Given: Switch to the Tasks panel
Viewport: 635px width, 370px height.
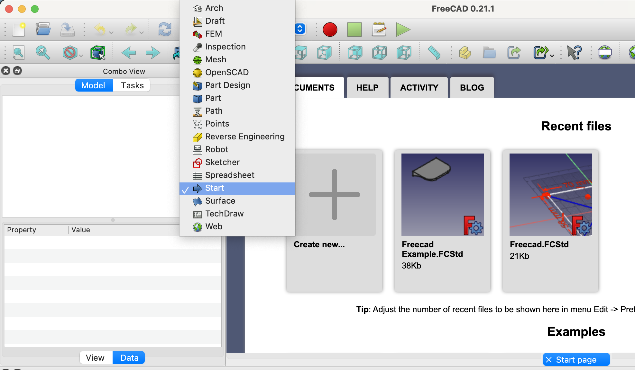Looking at the screenshot, I should tap(132, 85).
